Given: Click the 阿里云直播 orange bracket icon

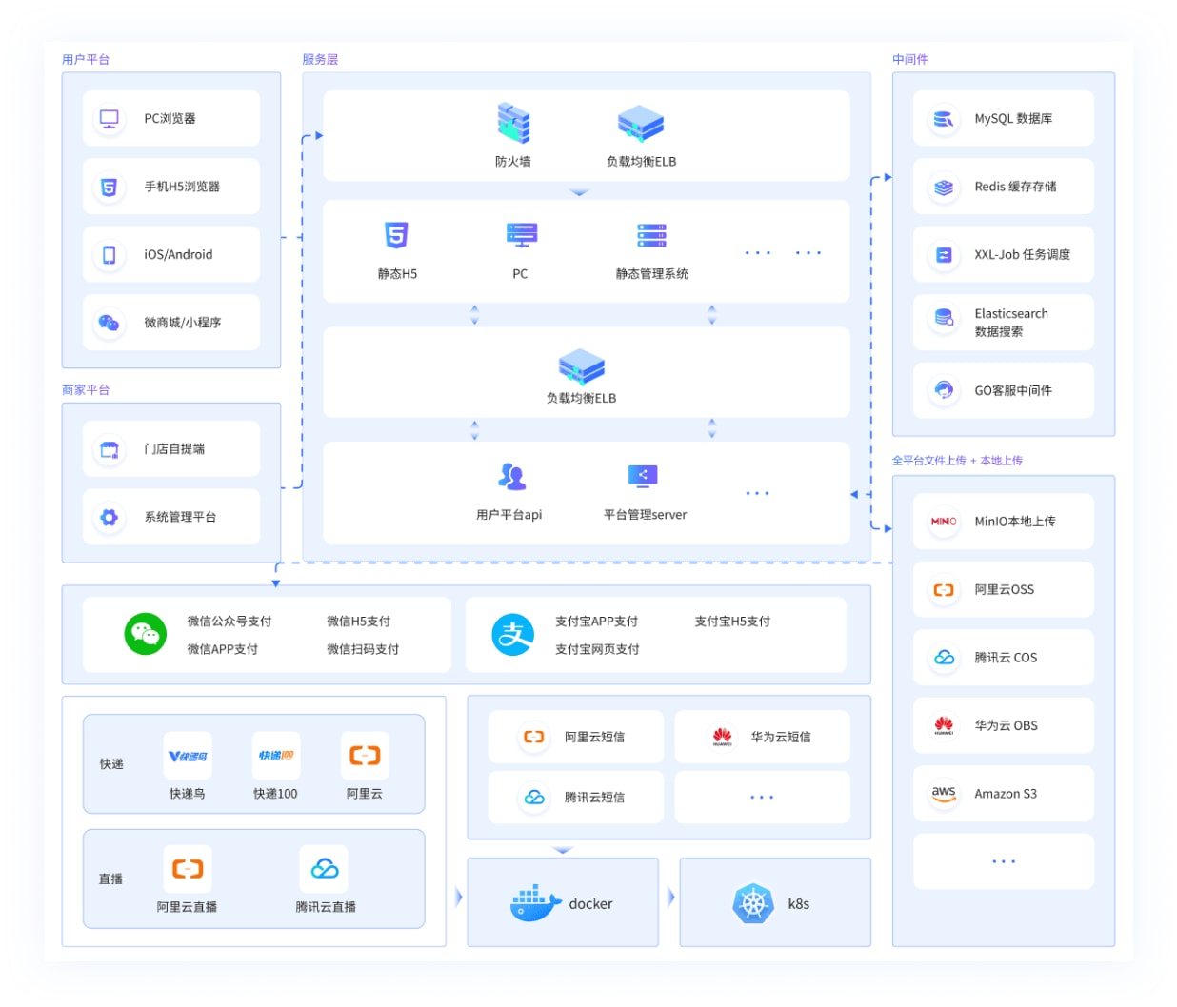Looking at the screenshot, I should coord(188,869).
